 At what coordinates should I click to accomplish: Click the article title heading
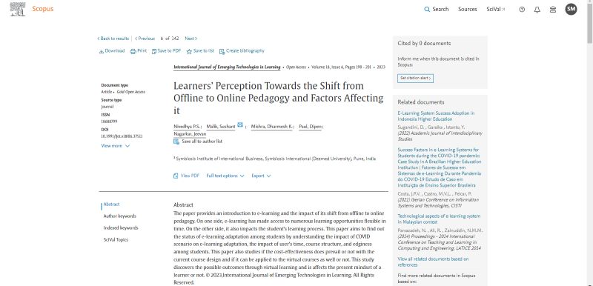279,98
